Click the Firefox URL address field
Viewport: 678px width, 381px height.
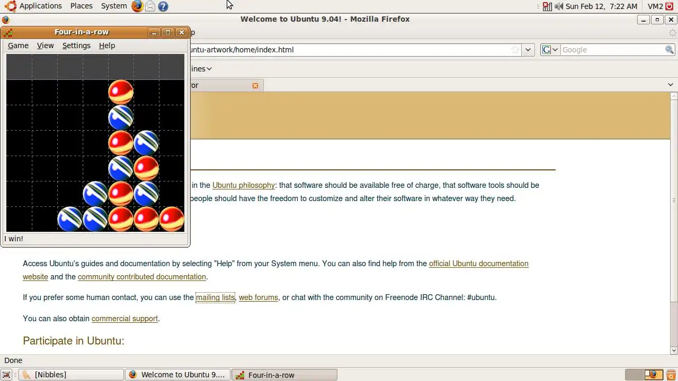(350, 50)
